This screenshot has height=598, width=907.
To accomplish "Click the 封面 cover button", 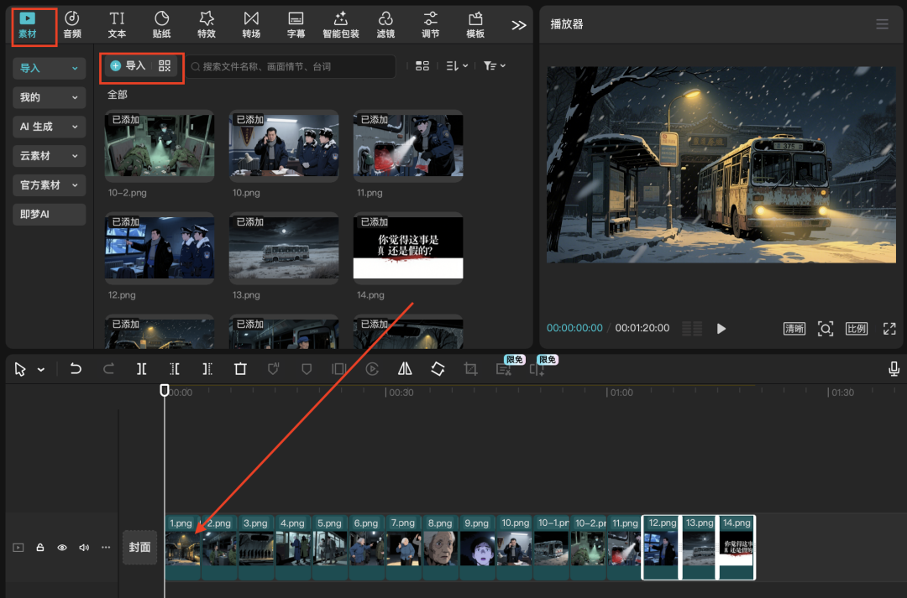I will (x=139, y=548).
